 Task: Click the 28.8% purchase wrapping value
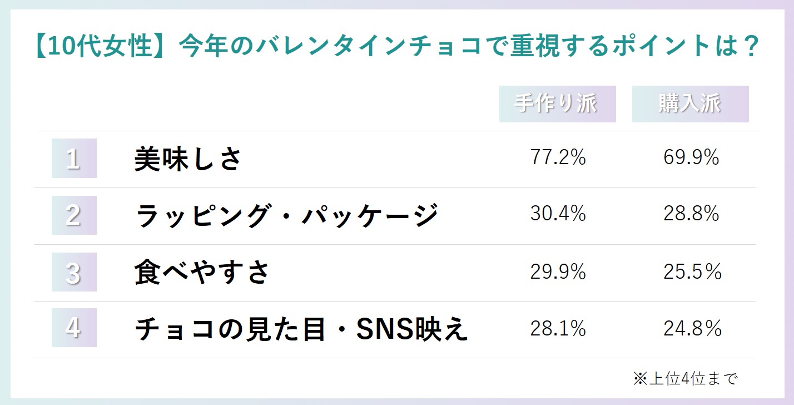pyautogui.click(x=691, y=214)
